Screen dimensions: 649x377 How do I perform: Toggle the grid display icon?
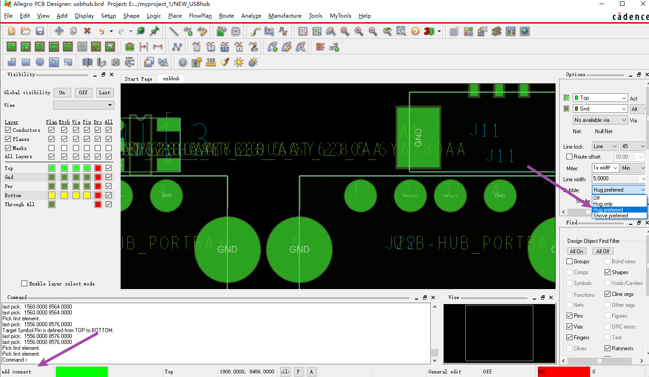(454, 31)
